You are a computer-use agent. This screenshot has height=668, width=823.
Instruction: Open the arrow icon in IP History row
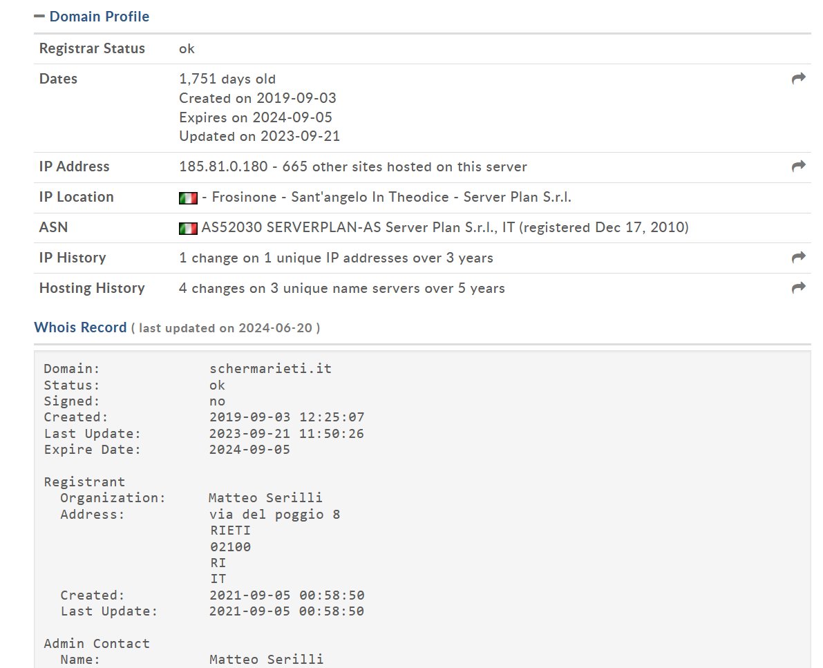coord(798,257)
